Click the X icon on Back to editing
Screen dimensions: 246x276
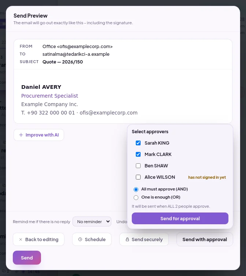[x=21, y=239]
